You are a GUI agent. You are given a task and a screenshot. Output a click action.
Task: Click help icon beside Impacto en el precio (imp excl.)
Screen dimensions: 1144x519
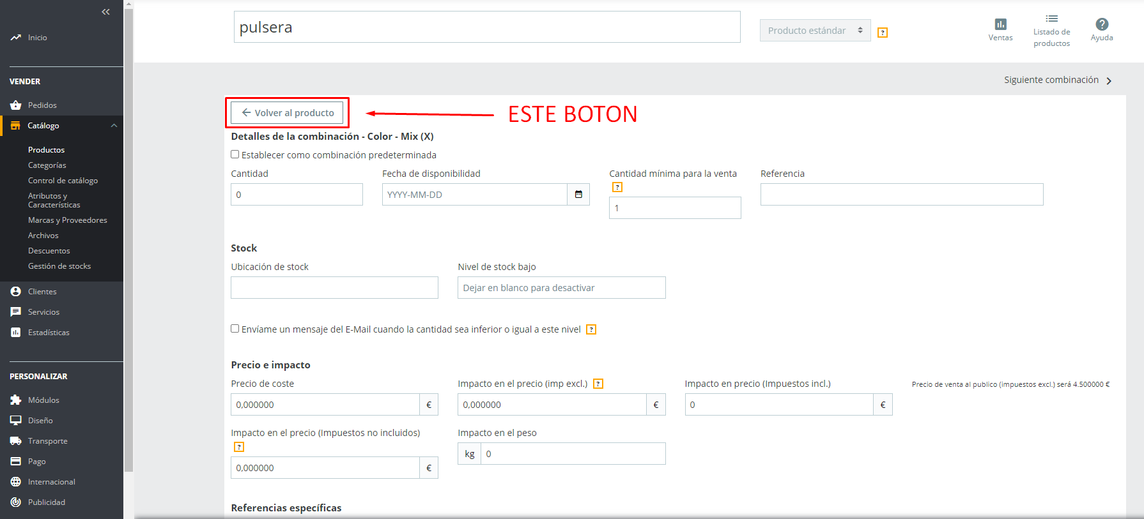(x=598, y=384)
